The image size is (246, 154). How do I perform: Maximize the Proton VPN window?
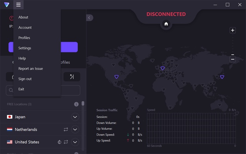228,5
